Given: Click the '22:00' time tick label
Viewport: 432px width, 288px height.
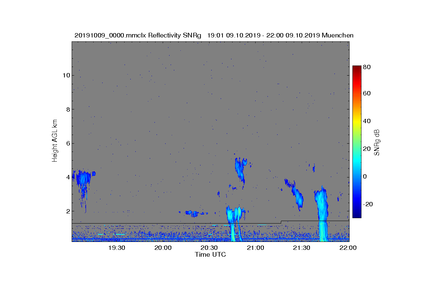Looking at the screenshot, I should (348, 248).
